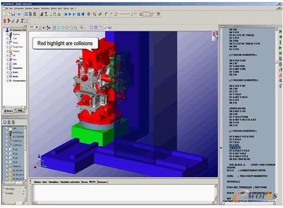The height and width of the screenshot is (208, 283).
Task: Open the File menu
Action: (6, 9)
